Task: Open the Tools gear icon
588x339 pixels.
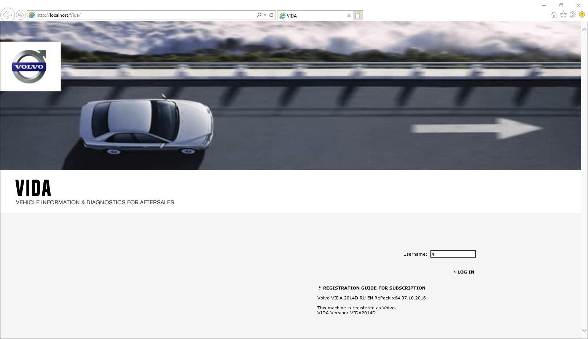Action: coord(573,14)
